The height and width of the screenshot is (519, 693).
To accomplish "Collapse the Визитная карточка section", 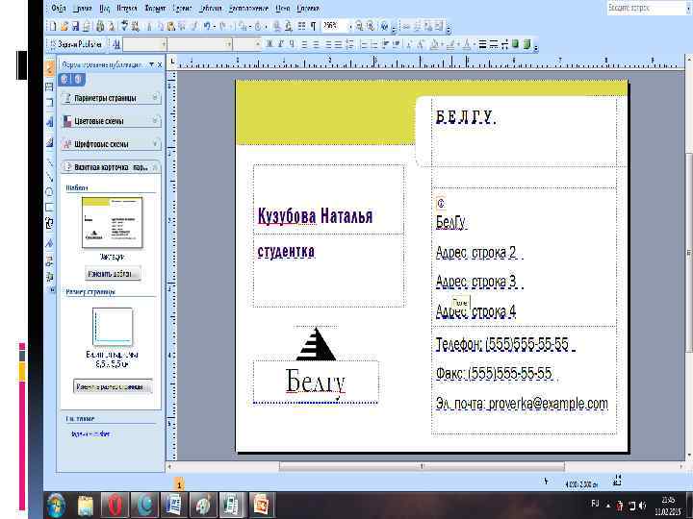I will click(111, 167).
